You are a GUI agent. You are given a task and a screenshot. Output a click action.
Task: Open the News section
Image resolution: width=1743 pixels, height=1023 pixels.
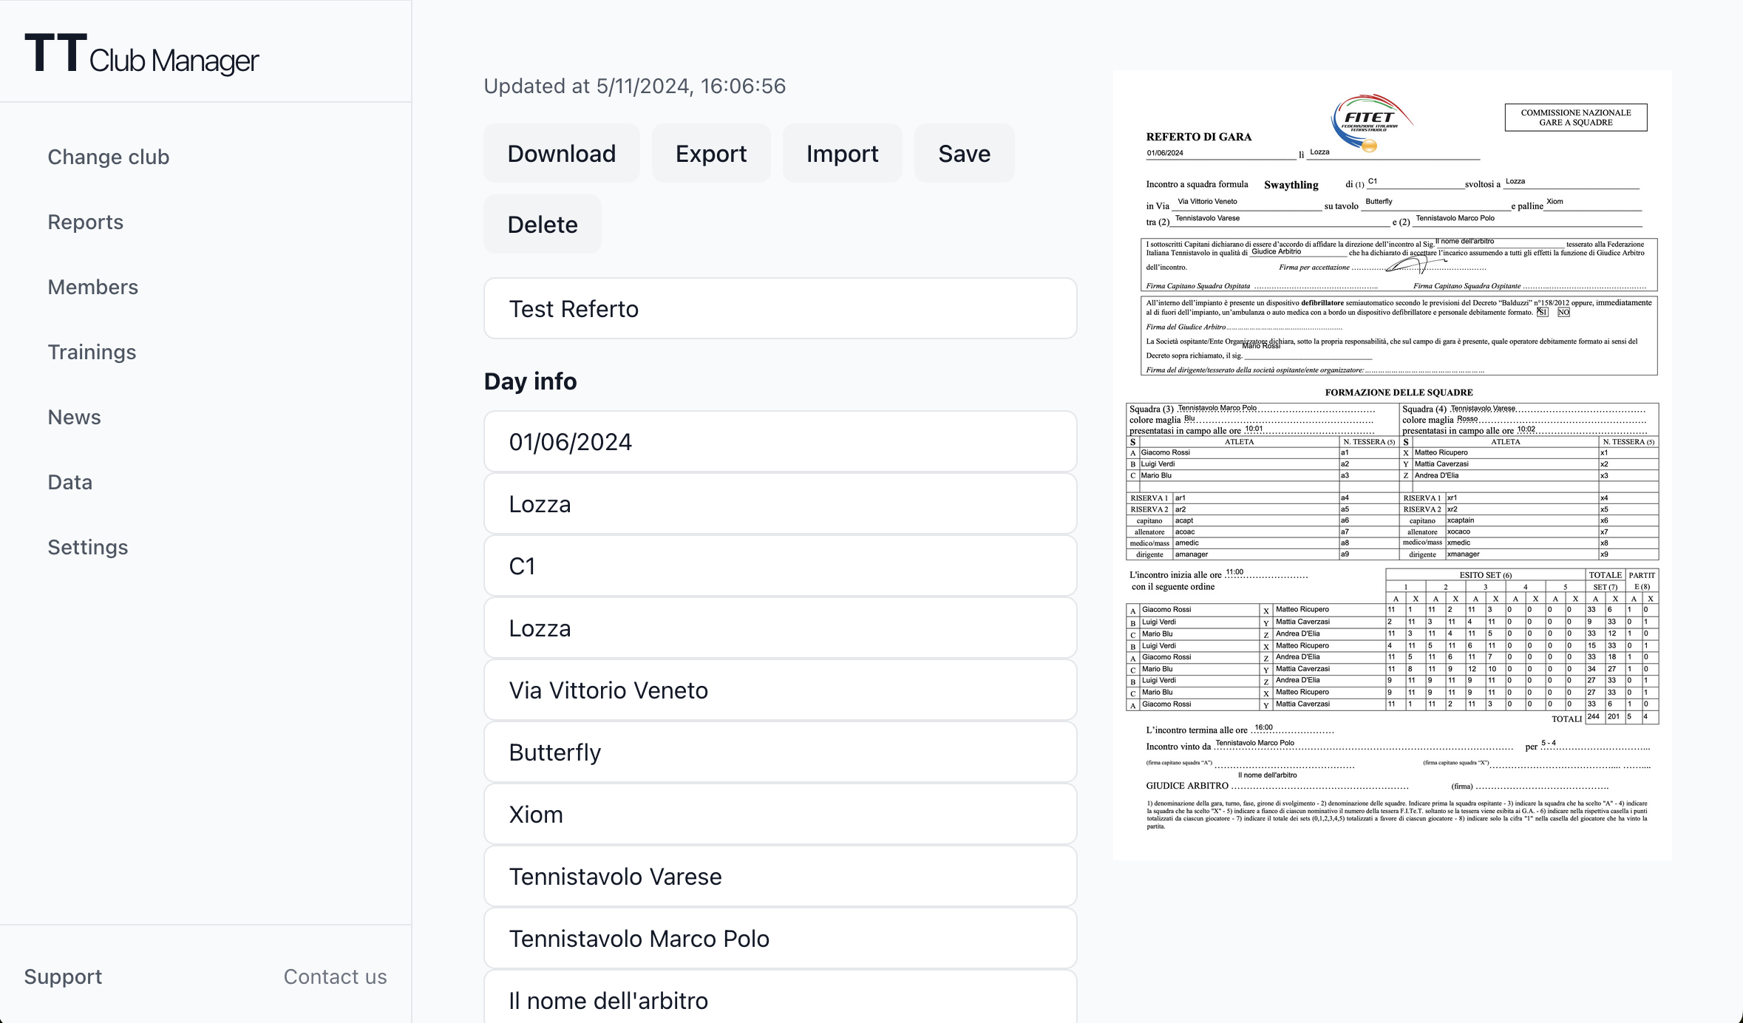pos(75,417)
